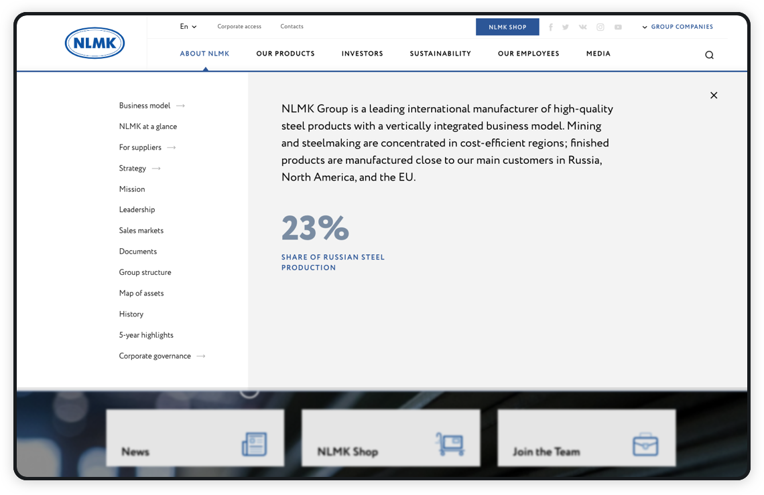Open the History link
764x495 pixels.
(x=131, y=314)
